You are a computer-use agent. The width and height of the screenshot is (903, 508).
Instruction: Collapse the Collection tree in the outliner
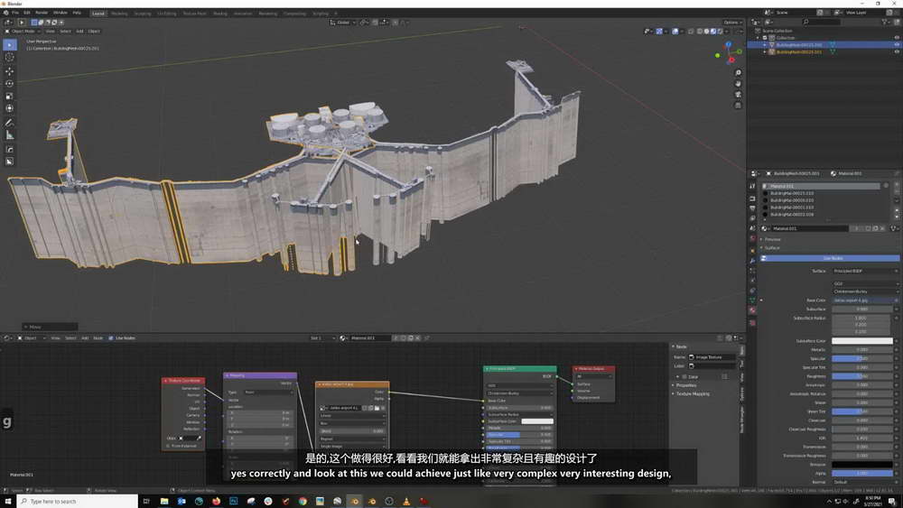[x=759, y=37]
